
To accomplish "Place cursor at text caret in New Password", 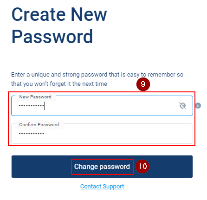I will (x=45, y=106).
